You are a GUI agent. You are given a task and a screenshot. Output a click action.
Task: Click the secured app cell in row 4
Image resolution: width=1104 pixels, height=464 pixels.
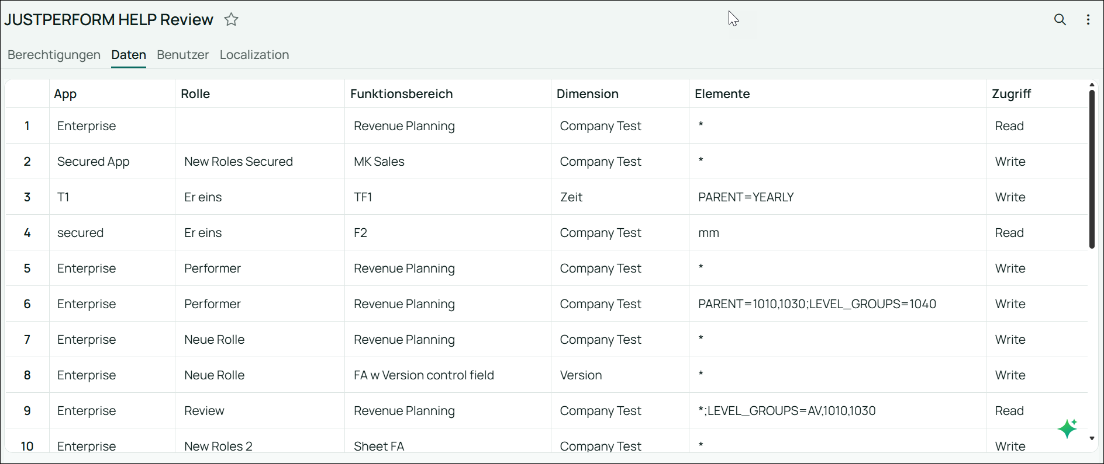112,233
